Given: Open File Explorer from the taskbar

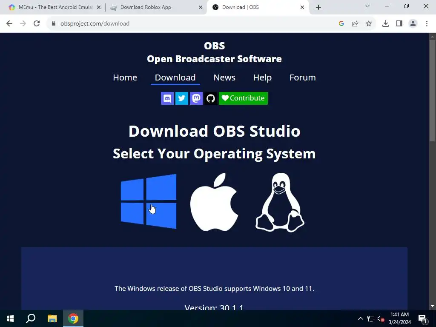Looking at the screenshot, I should click(52, 318).
